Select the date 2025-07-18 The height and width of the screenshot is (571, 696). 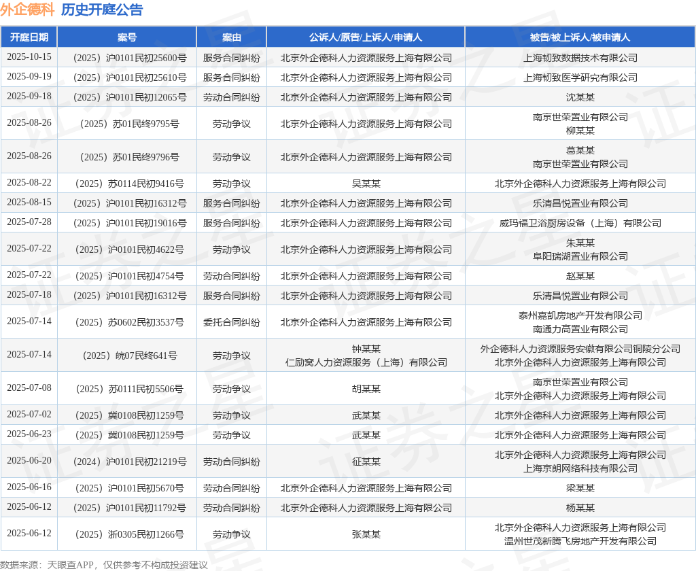[x=29, y=295]
